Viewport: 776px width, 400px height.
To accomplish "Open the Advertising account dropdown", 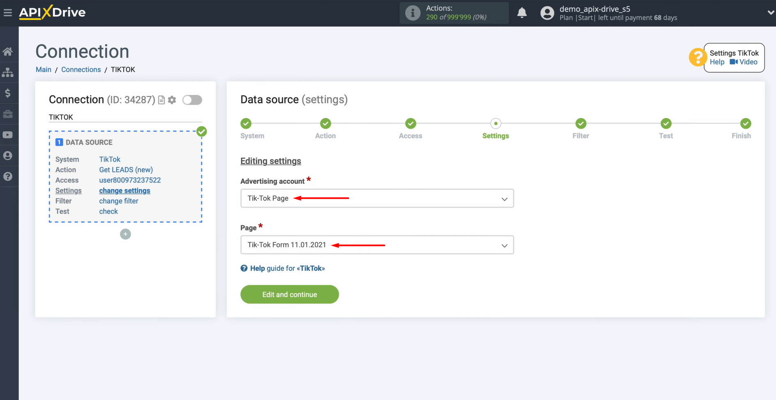I will [x=377, y=198].
